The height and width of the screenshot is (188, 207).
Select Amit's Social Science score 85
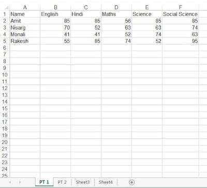(x=181, y=21)
